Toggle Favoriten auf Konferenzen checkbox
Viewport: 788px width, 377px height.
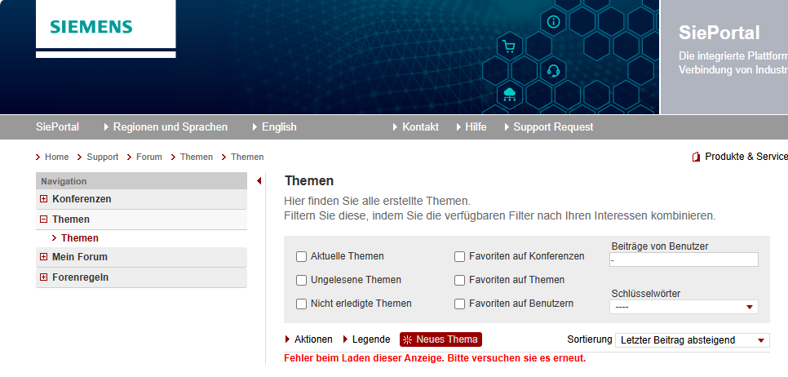[x=459, y=257]
